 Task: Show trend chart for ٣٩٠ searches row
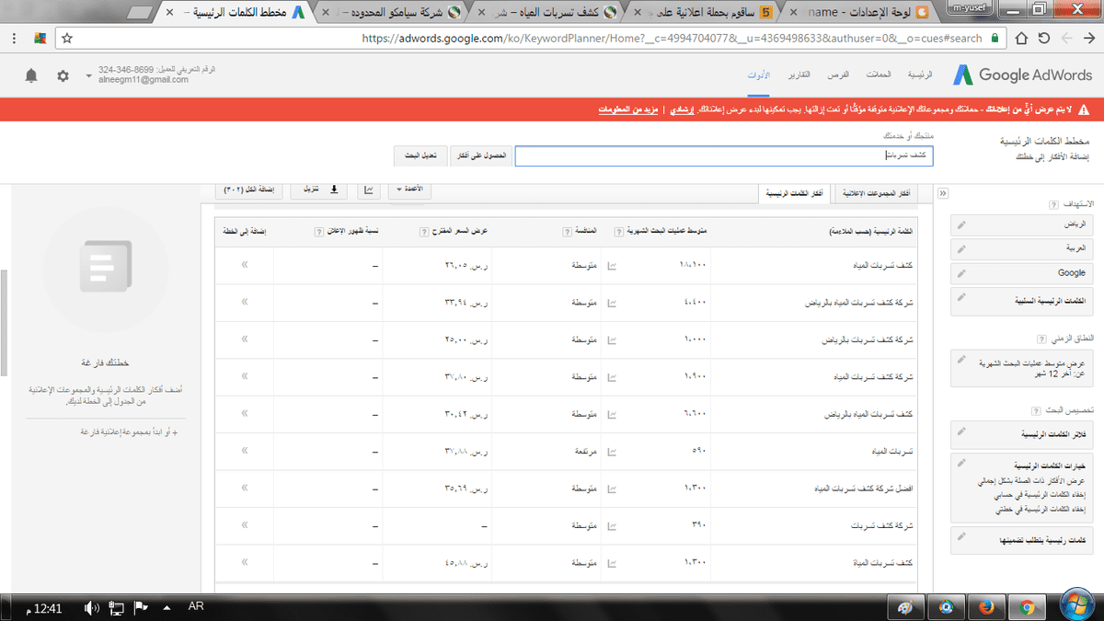click(x=613, y=526)
